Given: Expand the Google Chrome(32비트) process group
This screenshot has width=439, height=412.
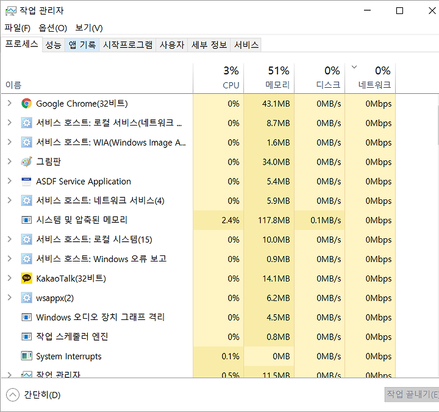Looking at the screenshot, I should tap(10, 103).
